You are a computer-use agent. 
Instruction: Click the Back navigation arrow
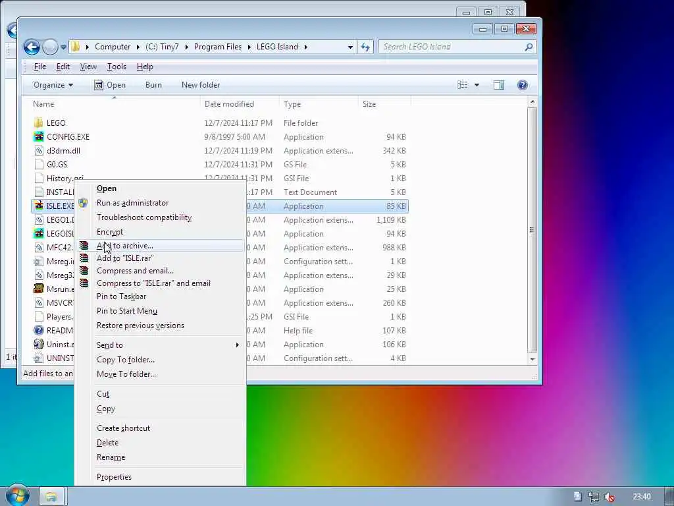32,47
